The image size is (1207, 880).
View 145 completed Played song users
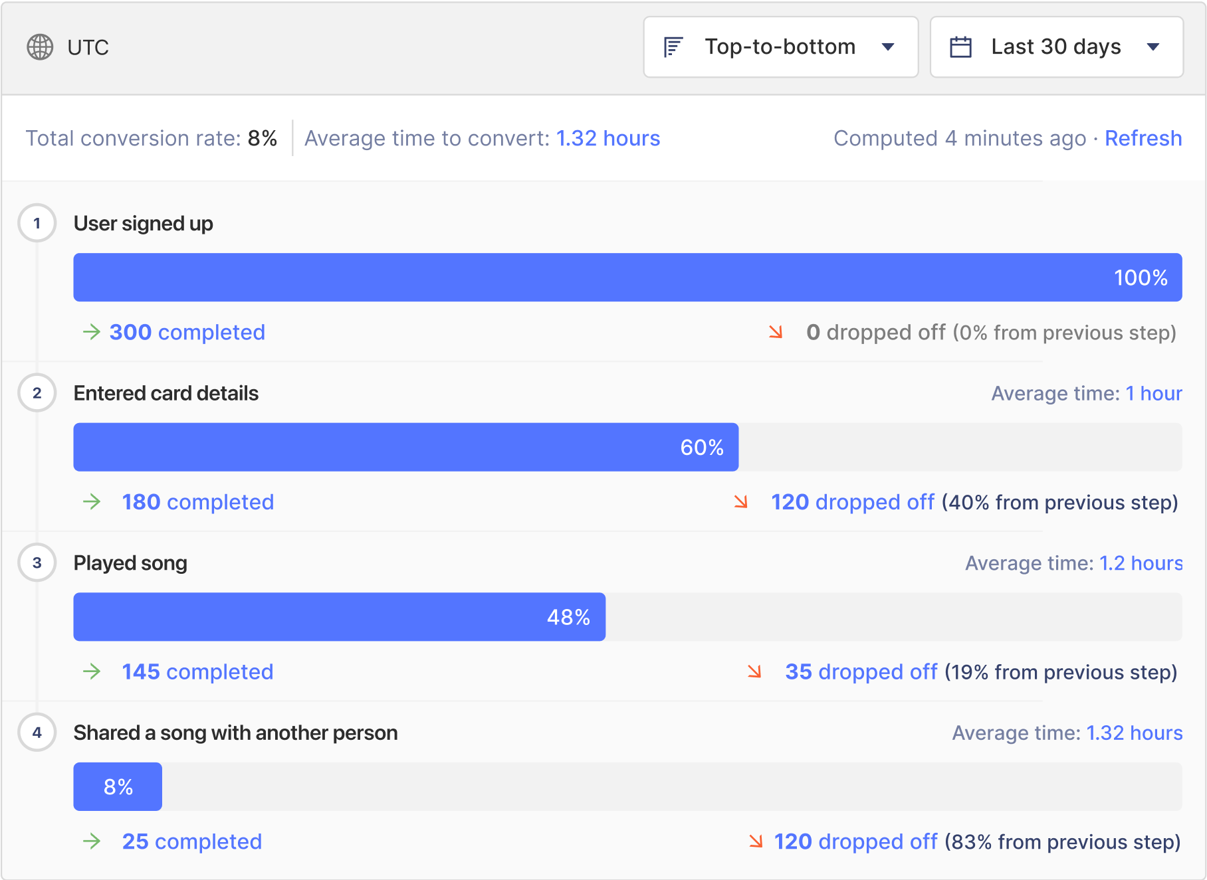coord(197,671)
